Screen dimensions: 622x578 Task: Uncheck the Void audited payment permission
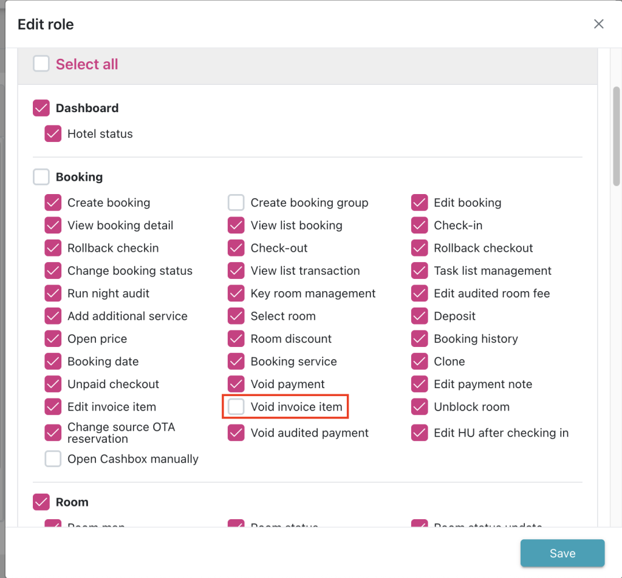pos(236,433)
